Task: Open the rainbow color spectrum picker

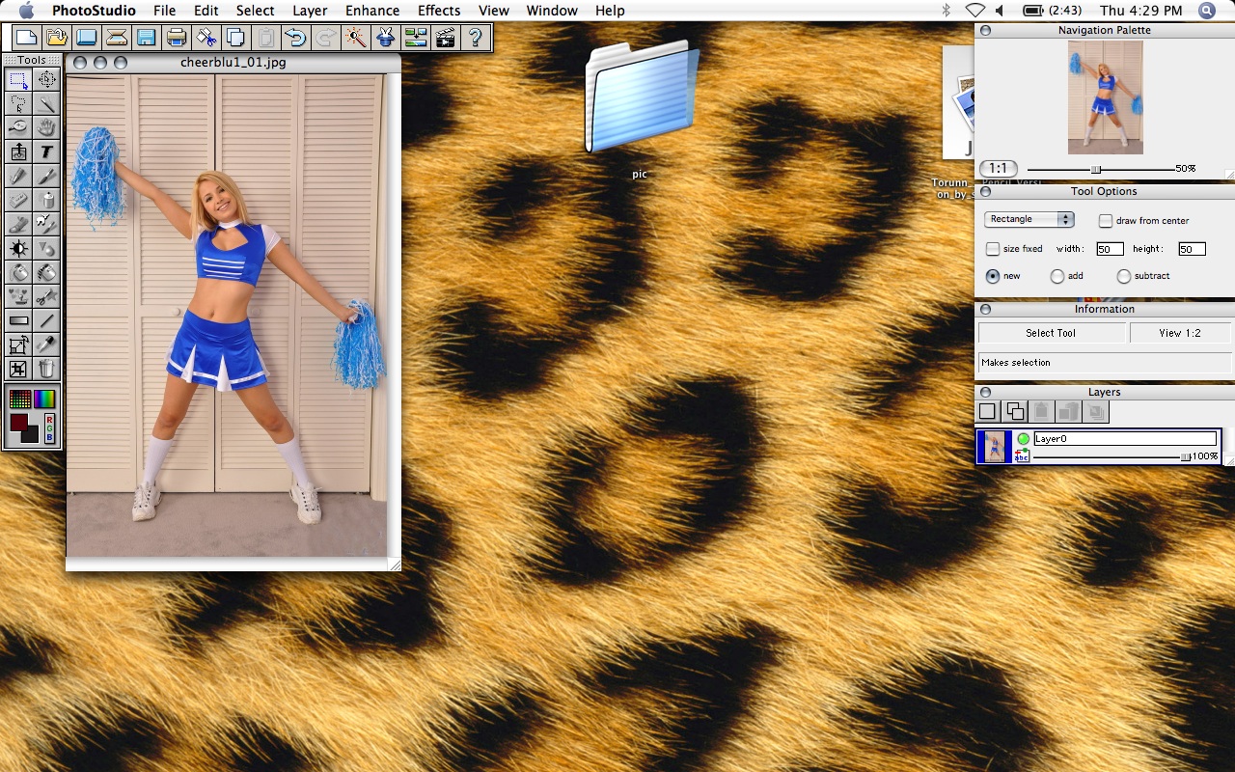Action: 45,399
